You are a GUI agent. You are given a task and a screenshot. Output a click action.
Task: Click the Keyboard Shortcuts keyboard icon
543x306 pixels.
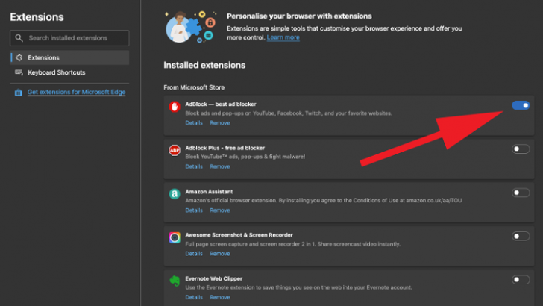(19, 72)
